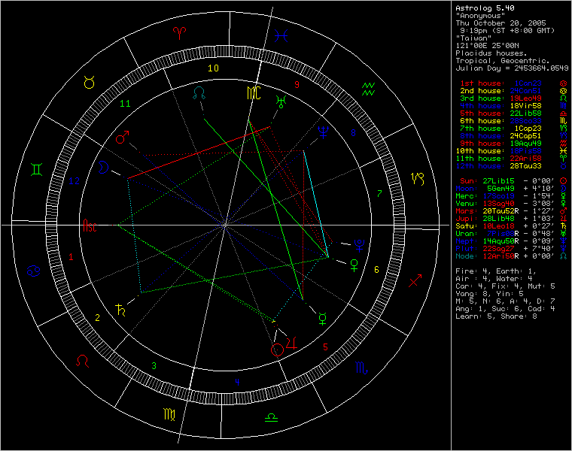This screenshot has height=451, width=572.
Task: Select the yellow Virgo glyph on the ring
Action: (x=169, y=414)
